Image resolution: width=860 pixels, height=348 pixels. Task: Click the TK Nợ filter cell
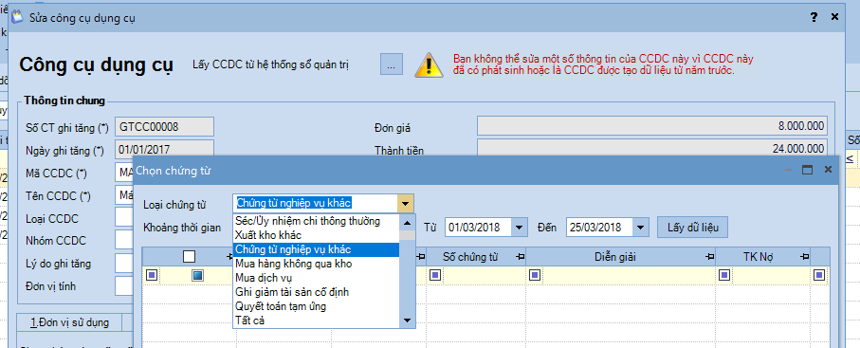pos(763,275)
